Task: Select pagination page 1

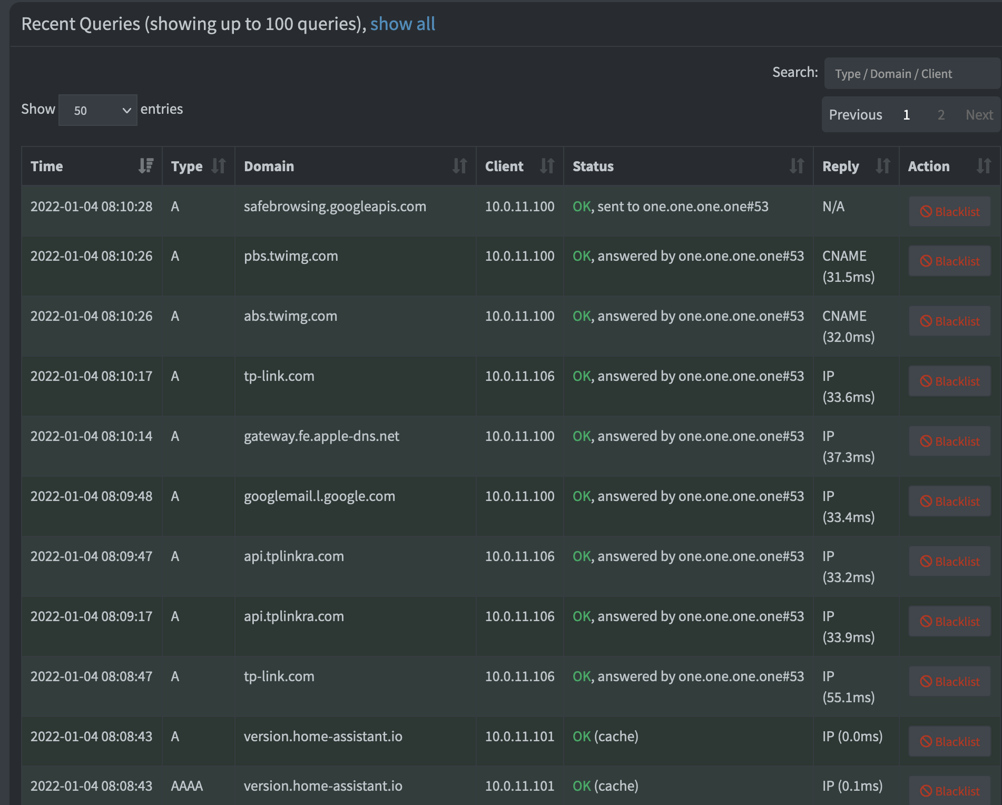Action: click(x=907, y=115)
